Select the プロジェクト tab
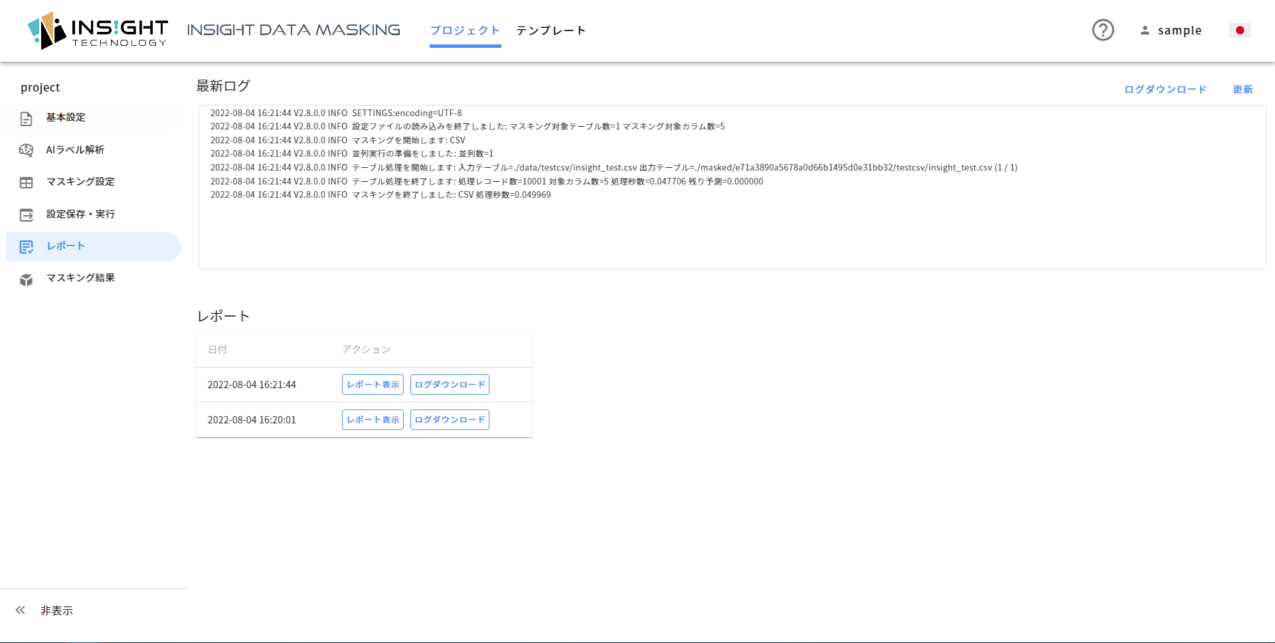The image size is (1275, 643). tap(465, 31)
